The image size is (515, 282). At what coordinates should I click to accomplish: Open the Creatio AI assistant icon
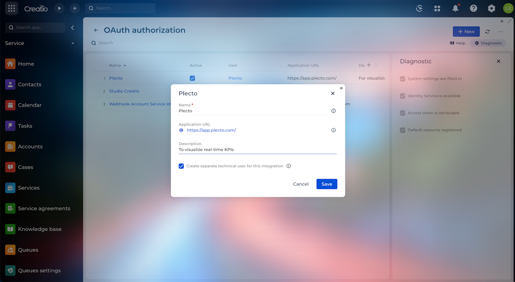click(x=419, y=8)
